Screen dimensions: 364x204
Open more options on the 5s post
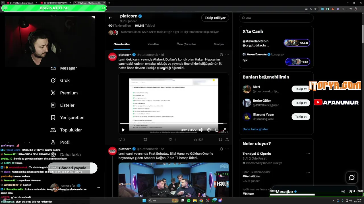(x=227, y=149)
